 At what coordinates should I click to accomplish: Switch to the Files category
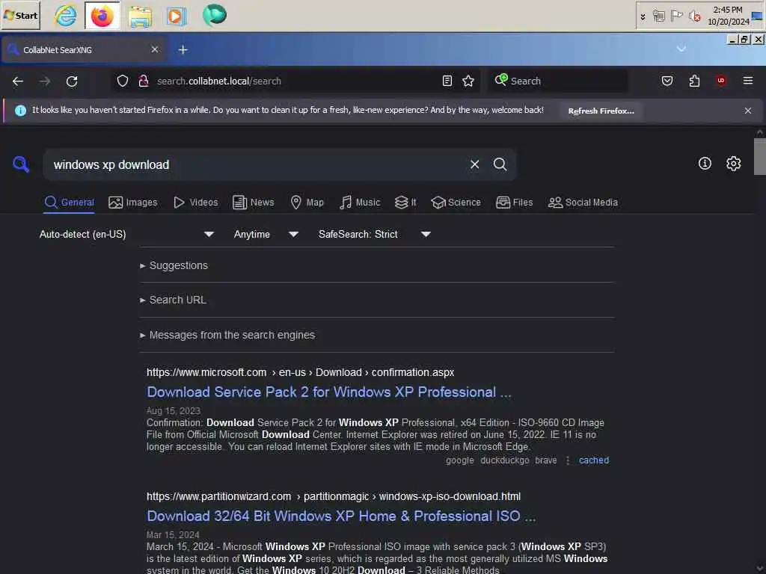pos(514,202)
